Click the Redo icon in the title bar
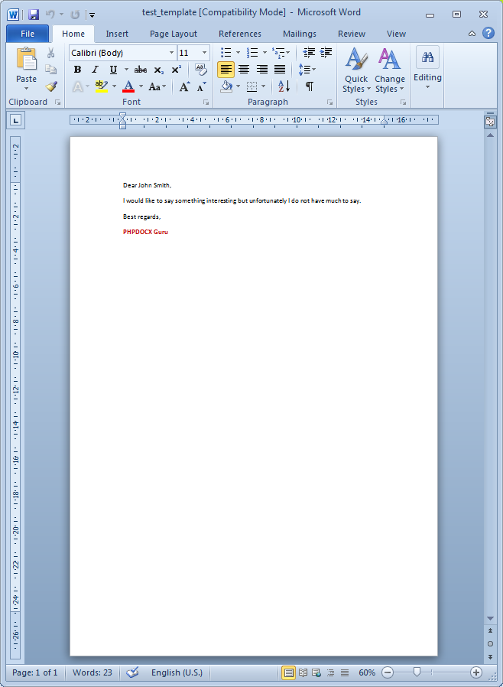 coord(75,15)
